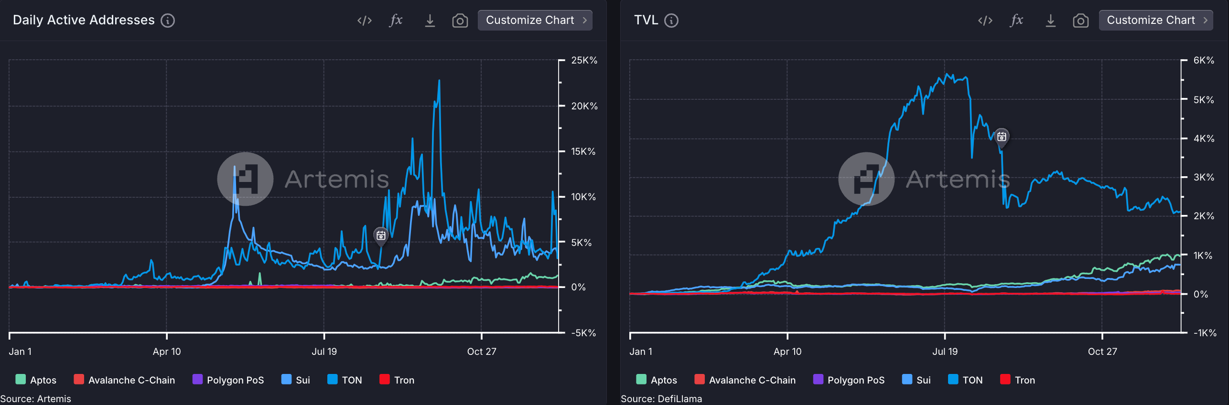The height and width of the screenshot is (405, 1229).
Task: Click 'Daily Active Addresses' chart title
Action: pos(84,20)
